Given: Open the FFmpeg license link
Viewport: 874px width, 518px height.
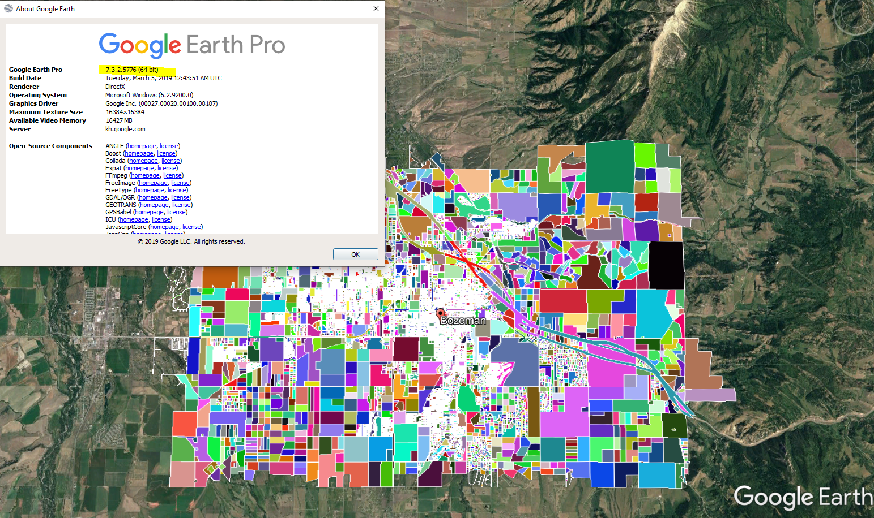Looking at the screenshot, I should click(x=172, y=175).
